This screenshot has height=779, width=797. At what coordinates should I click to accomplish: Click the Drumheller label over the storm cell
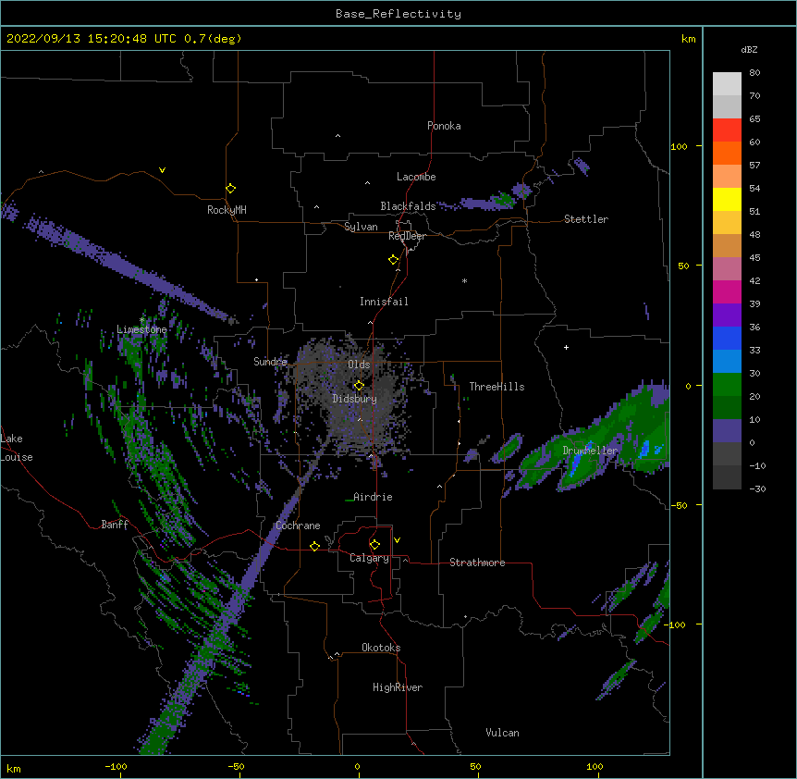(590, 451)
